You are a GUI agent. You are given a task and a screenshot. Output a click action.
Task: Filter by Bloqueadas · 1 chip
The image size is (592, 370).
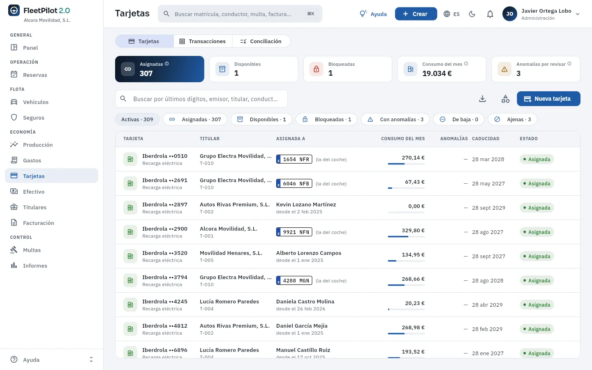pyautogui.click(x=327, y=119)
